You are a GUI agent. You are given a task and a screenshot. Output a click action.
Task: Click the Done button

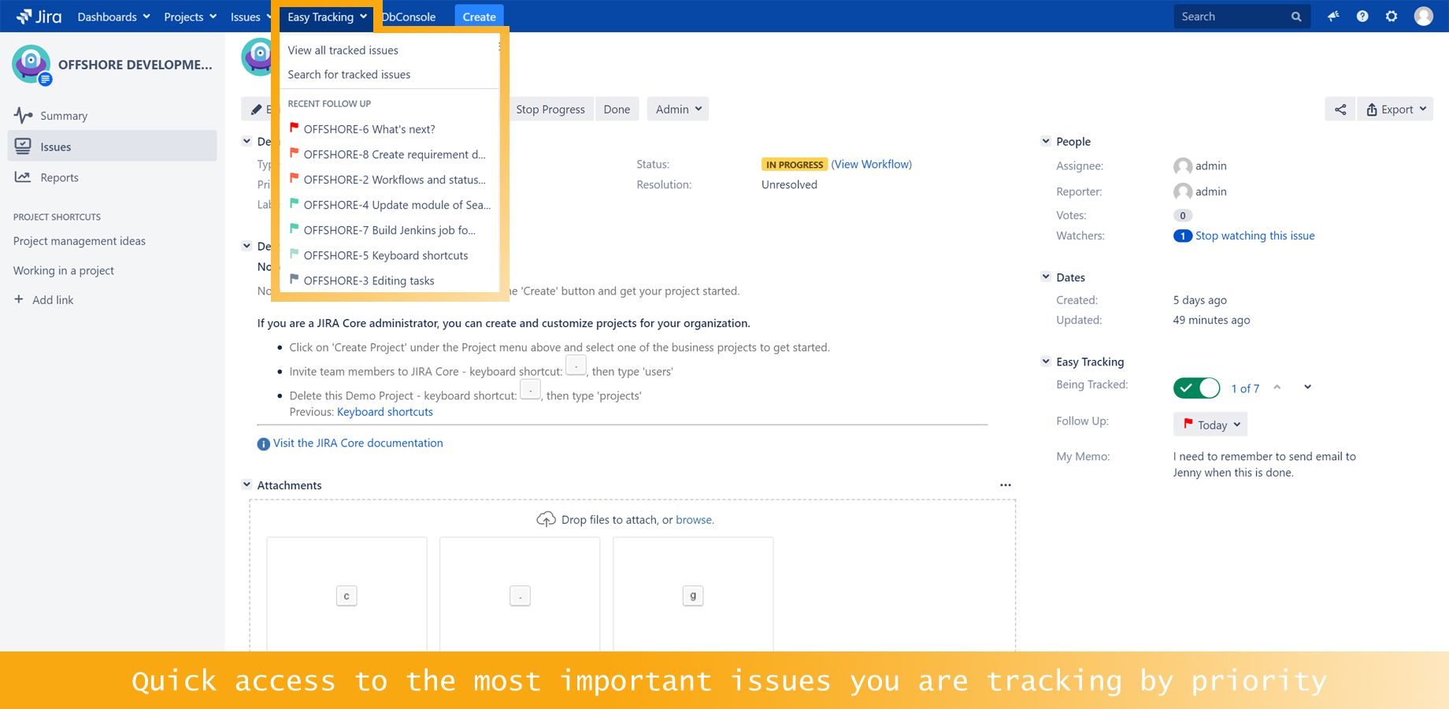[617, 110]
